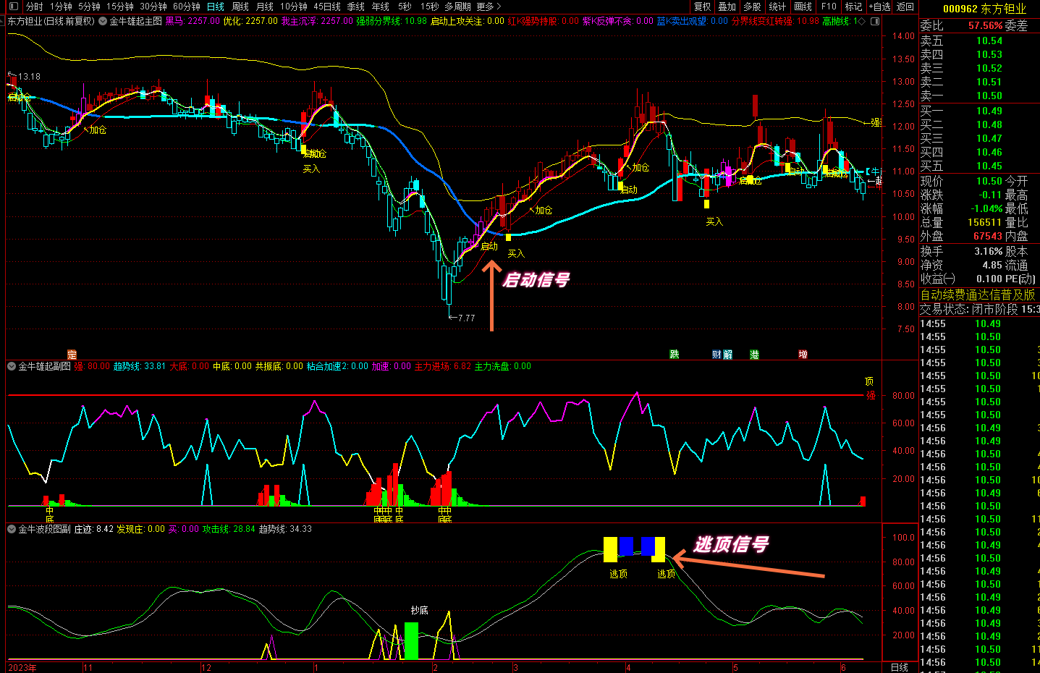Toggle 叠加 overlay mode
Image resolution: width=1040 pixels, height=673 pixels.
[727, 7]
